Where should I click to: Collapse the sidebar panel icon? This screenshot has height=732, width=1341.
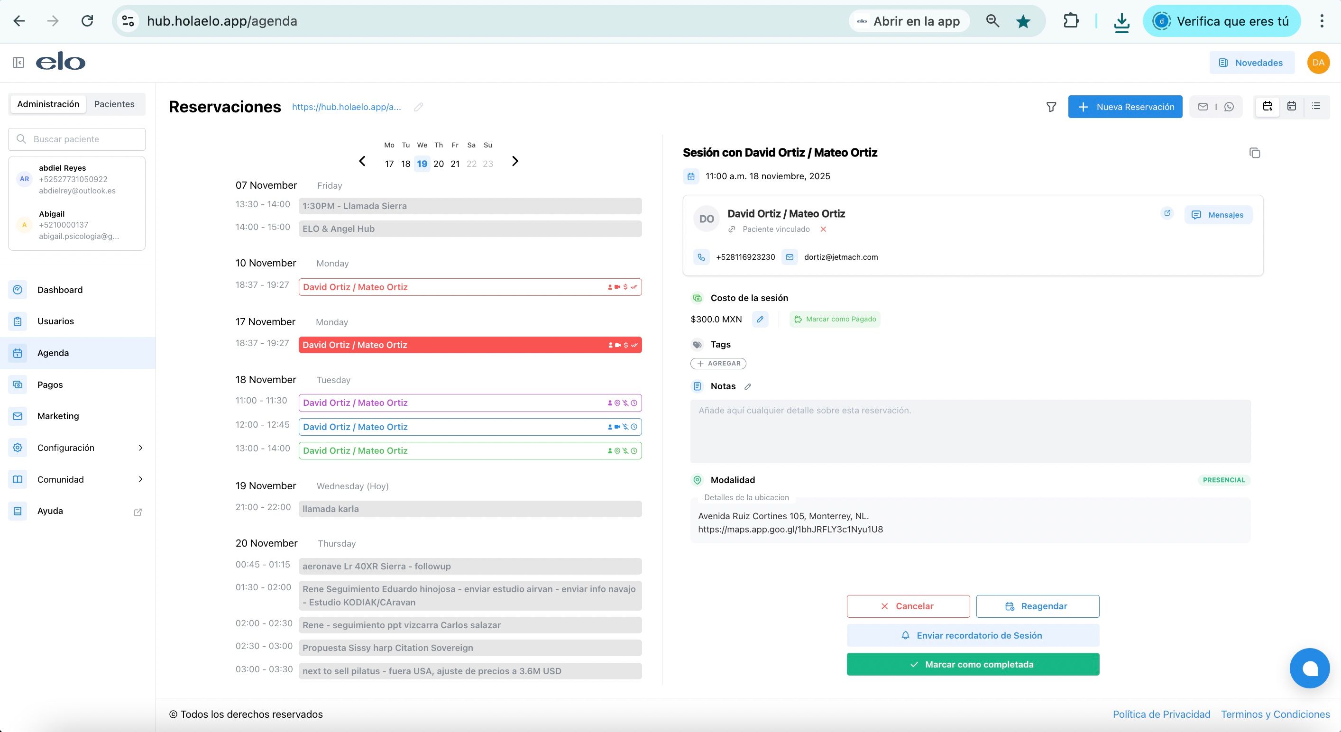click(18, 63)
